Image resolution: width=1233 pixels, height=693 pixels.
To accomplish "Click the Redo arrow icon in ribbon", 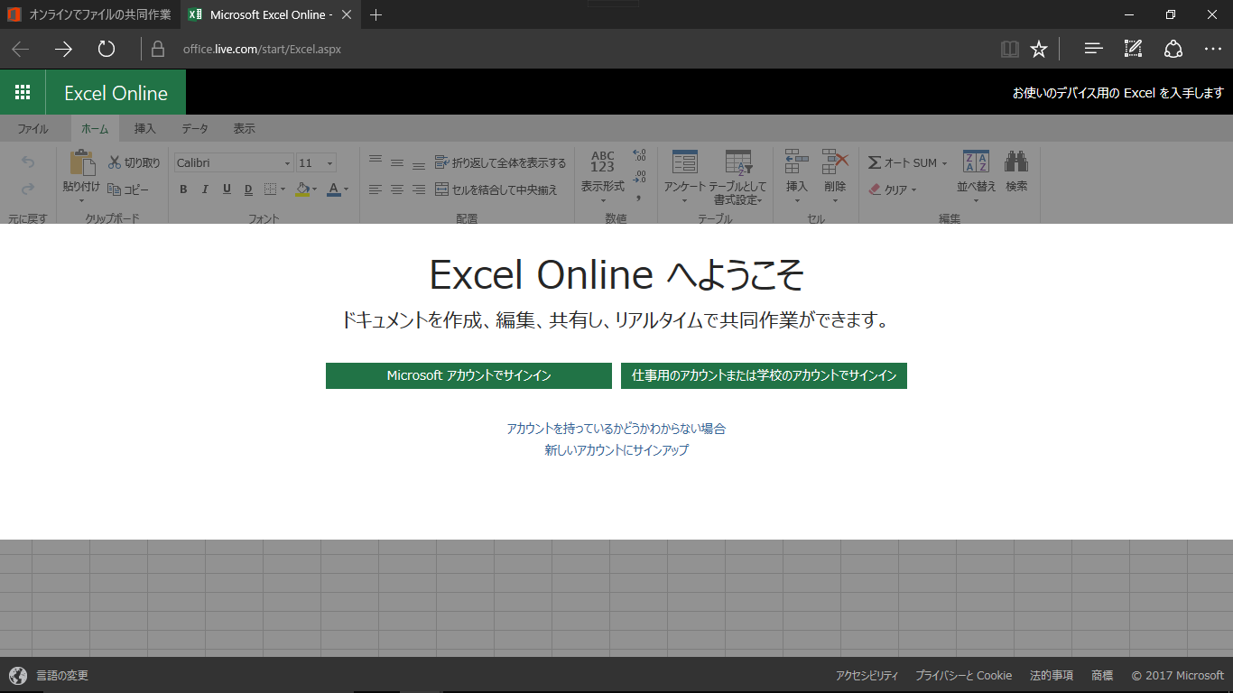I will tap(28, 189).
